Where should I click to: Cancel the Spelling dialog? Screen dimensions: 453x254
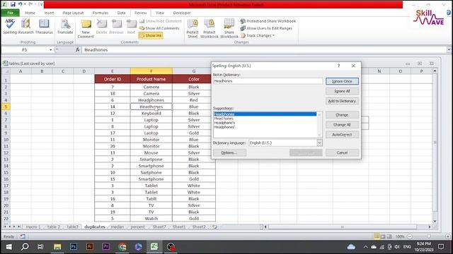(342, 152)
